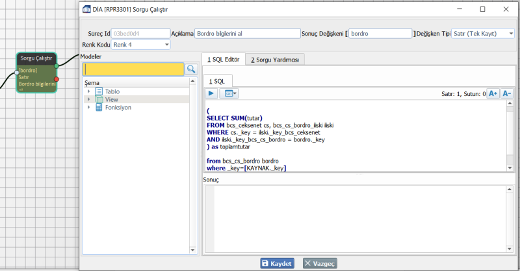Decrease editor font size with A-
The image size is (520, 271).
point(507,93)
